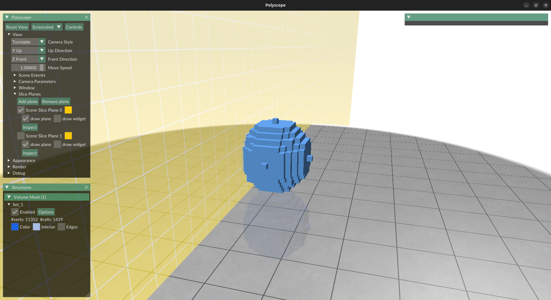
Task: Enable Scene Slice Plane 1 checkbox
Action: 21,136
